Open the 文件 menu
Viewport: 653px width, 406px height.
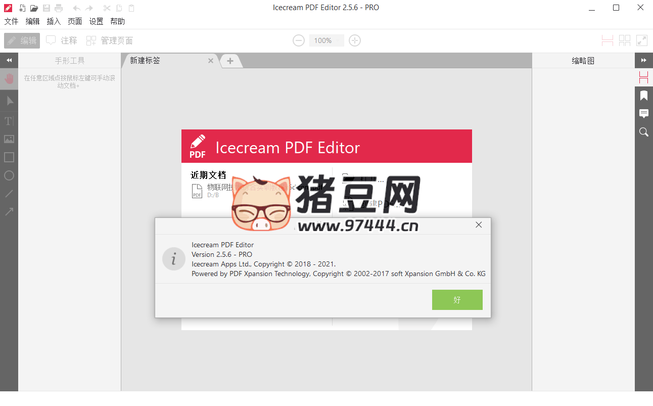tap(11, 21)
